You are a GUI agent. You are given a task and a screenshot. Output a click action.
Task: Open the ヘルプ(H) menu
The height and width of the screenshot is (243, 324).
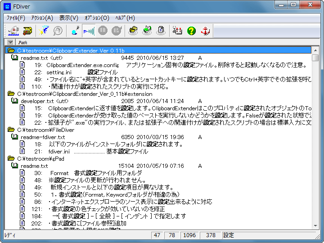[125, 18]
